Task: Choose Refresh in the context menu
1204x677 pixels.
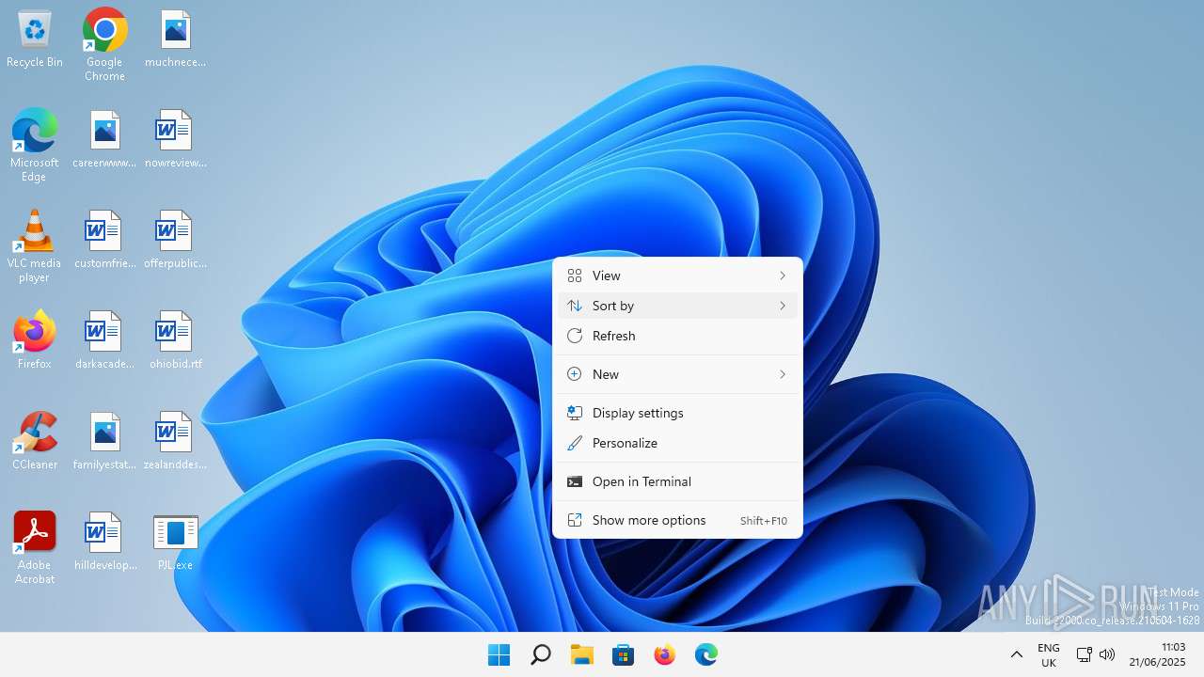Action: pyautogui.click(x=677, y=336)
